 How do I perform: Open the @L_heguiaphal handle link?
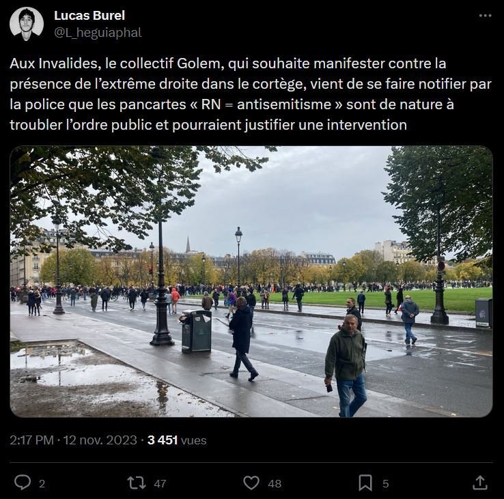(98, 33)
